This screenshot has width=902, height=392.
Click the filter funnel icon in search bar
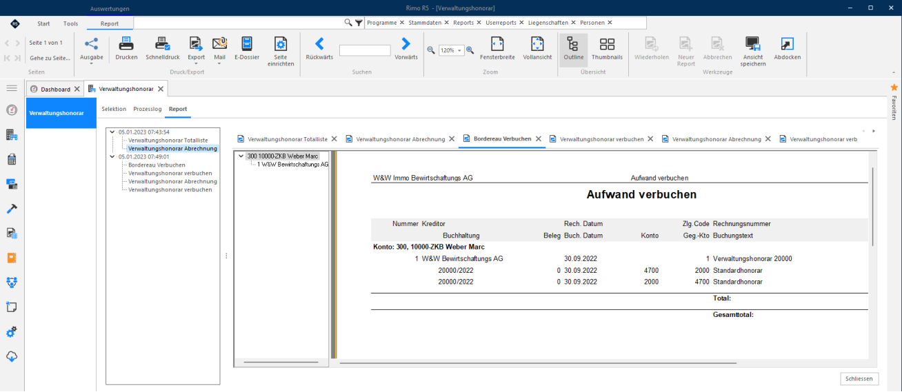tap(359, 23)
